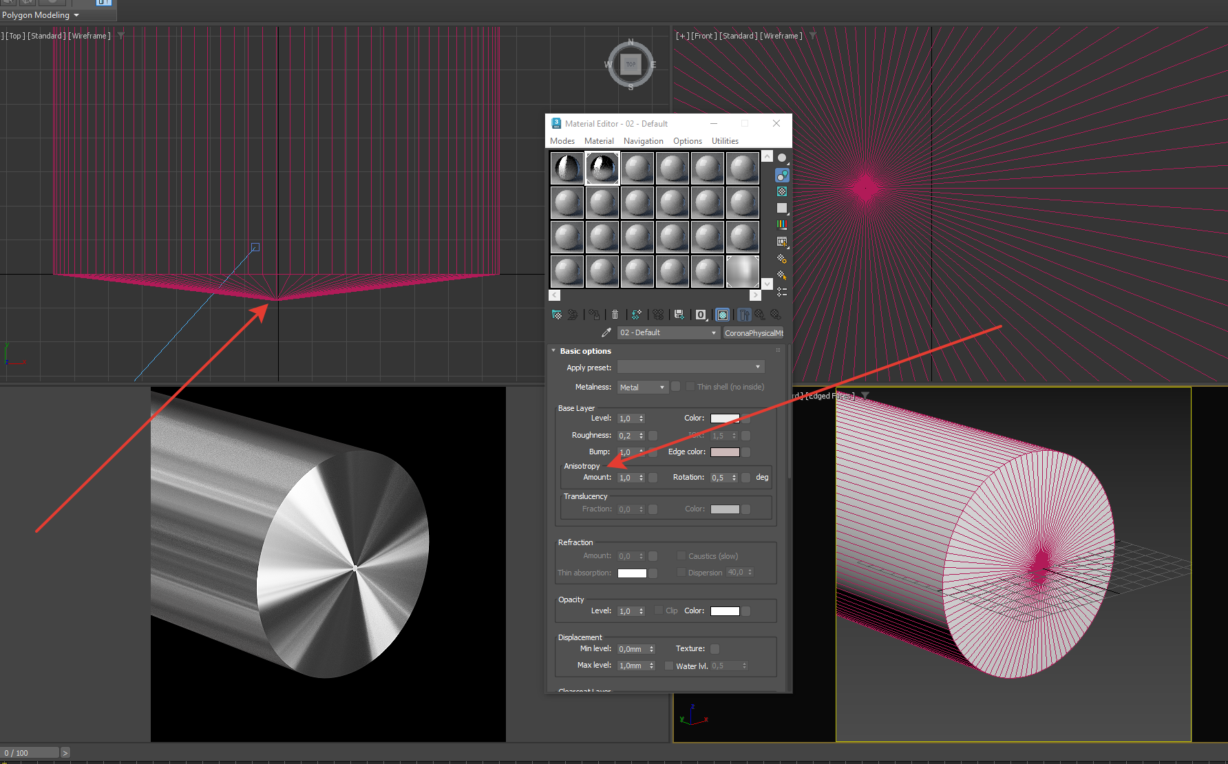Click the Make Material Copy icon
This screenshot has width=1228, height=764.
pyautogui.click(x=636, y=315)
